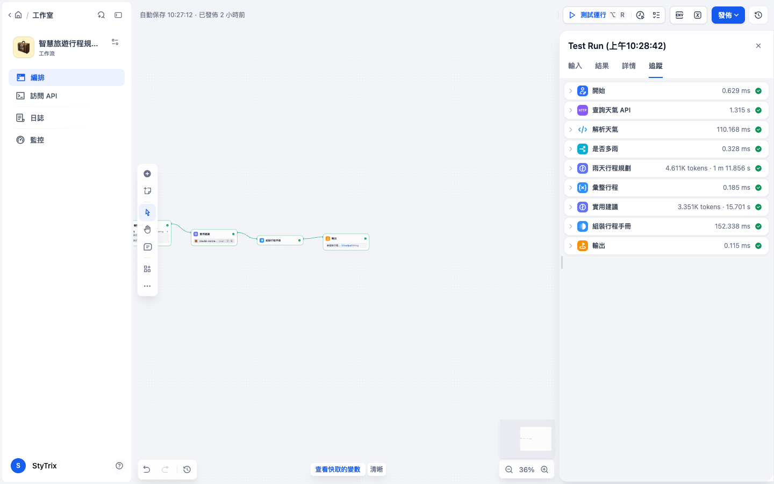Select the hand pan tool
The width and height of the screenshot is (774, 484).
point(147,230)
